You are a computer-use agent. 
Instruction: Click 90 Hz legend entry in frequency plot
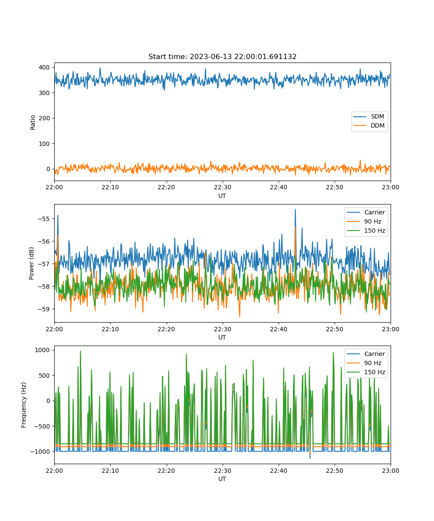point(366,363)
